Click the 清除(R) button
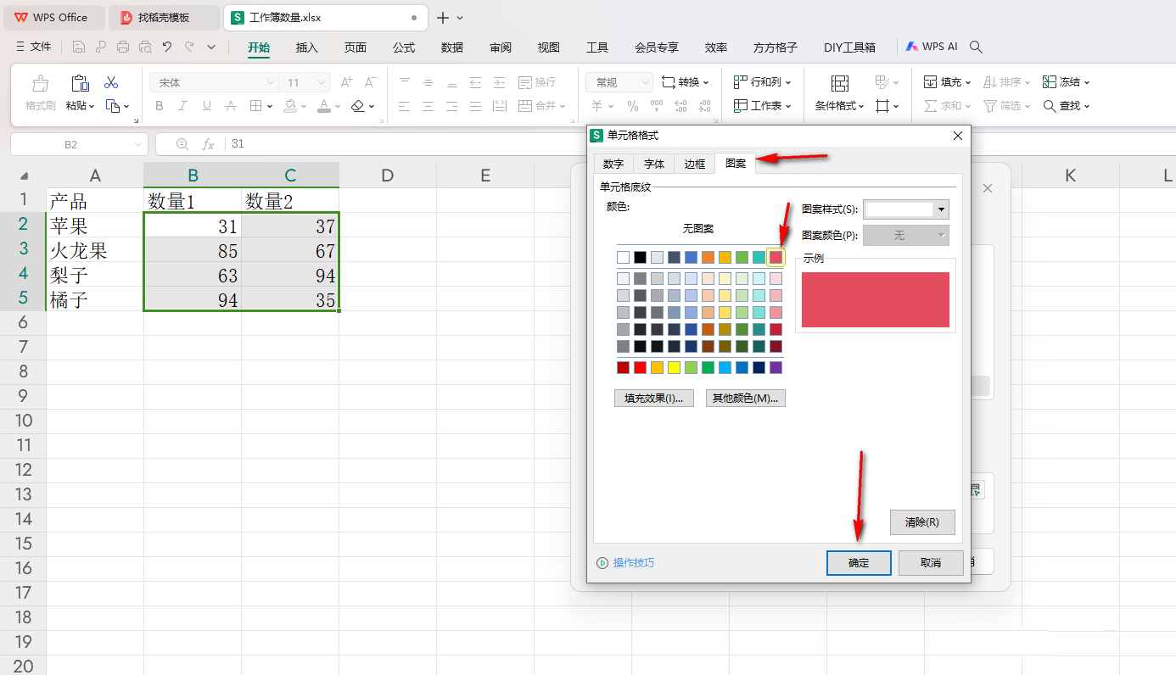Image resolution: width=1176 pixels, height=675 pixels. coord(922,522)
